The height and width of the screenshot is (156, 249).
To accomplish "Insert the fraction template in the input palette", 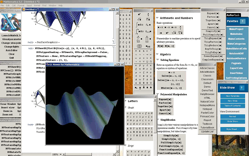I will pyautogui.click(x=148, y=14).
